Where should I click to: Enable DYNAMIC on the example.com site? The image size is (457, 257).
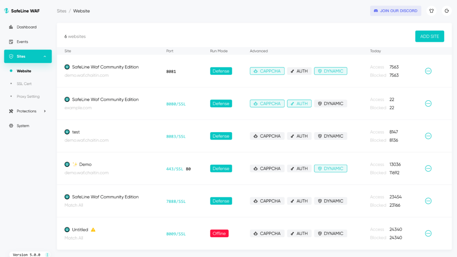click(330, 104)
